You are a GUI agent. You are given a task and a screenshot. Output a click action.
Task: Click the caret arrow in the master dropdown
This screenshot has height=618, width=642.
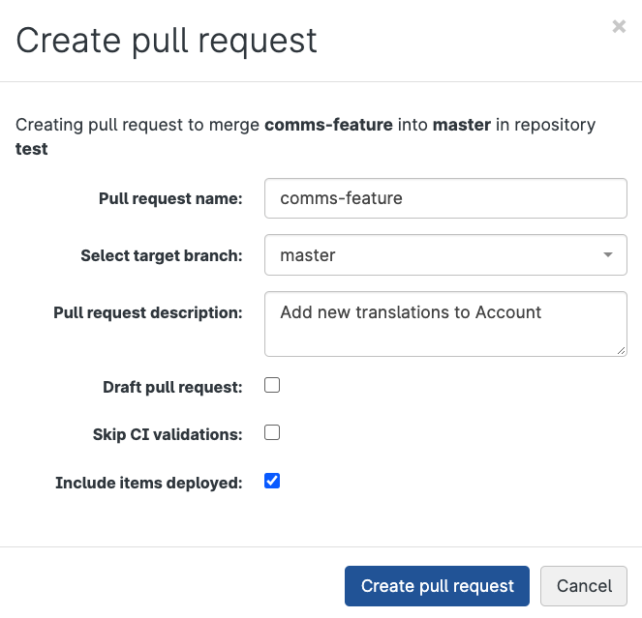point(607,255)
